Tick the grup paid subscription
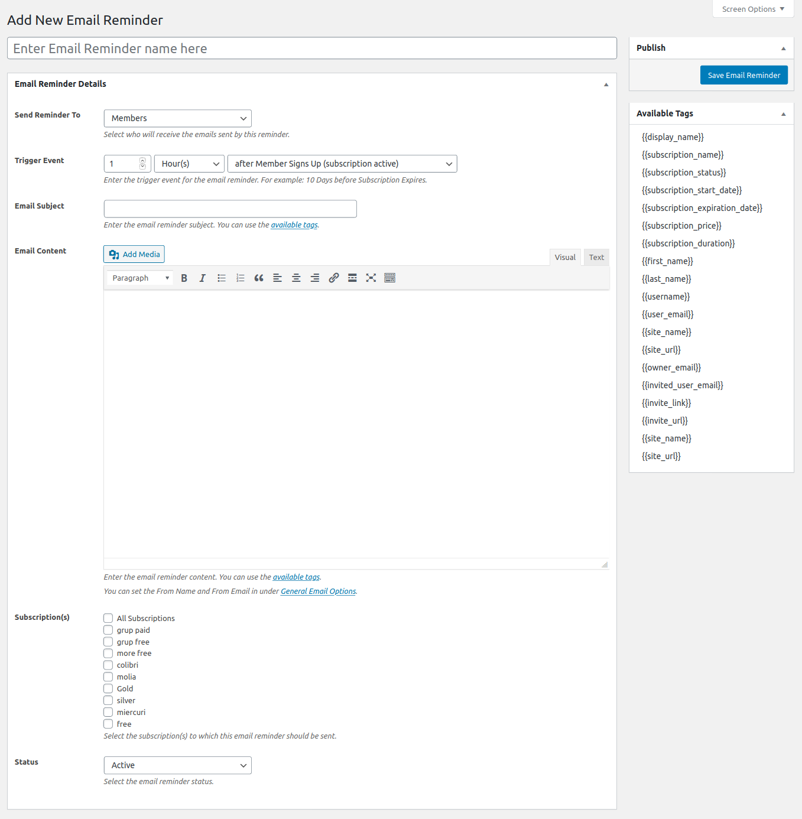This screenshot has height=819, width=802. tap(108, 630)
